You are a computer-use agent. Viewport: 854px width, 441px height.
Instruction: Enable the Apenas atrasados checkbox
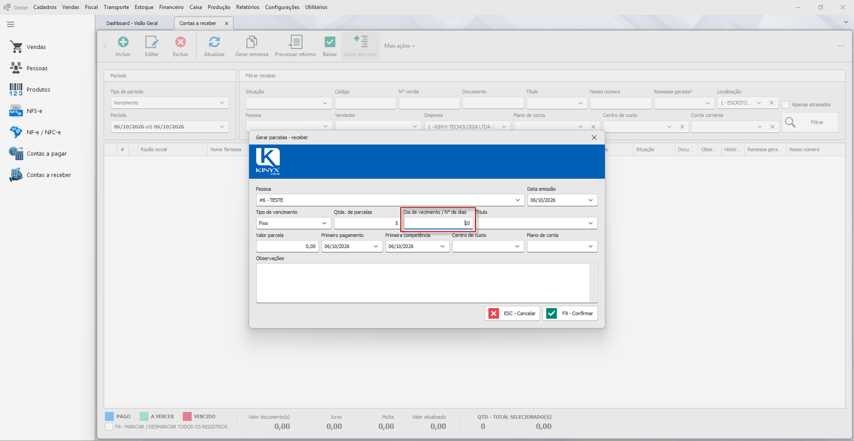tap(786, 105)
